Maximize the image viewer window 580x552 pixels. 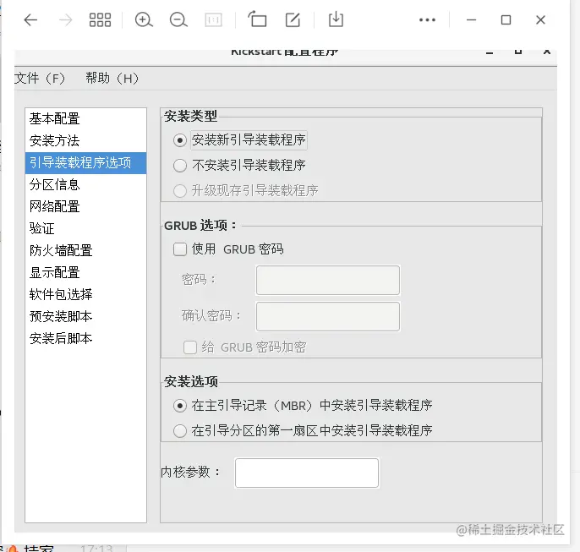[x=506, y=20]
